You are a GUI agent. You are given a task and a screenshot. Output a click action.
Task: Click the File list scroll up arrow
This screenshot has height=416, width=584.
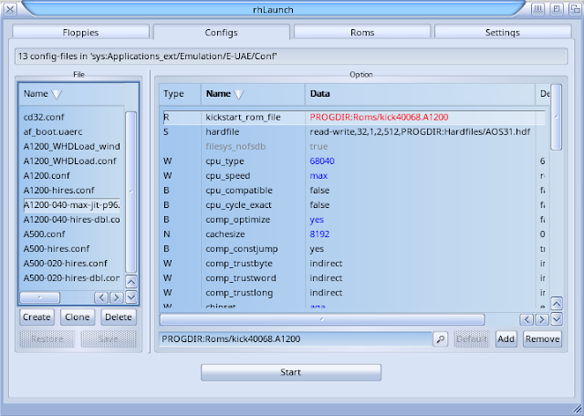pos(131,282)
